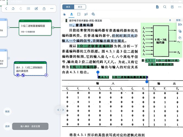183x137 pixels.
Task: Open the mind map more-options menu
Action: pyautogui.click(x=52, y=8)
